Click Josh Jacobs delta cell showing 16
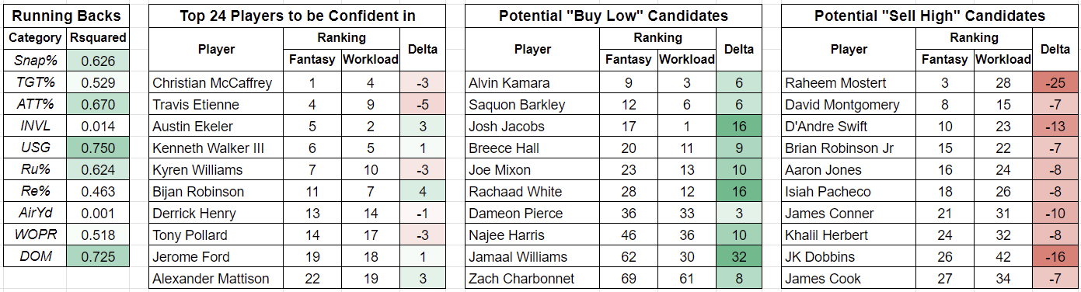Screen dimensions: 1081x292 click(739, 127)
